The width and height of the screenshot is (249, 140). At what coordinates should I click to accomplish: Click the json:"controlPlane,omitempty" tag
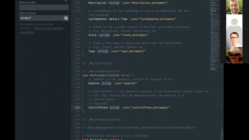pos(146,107)
